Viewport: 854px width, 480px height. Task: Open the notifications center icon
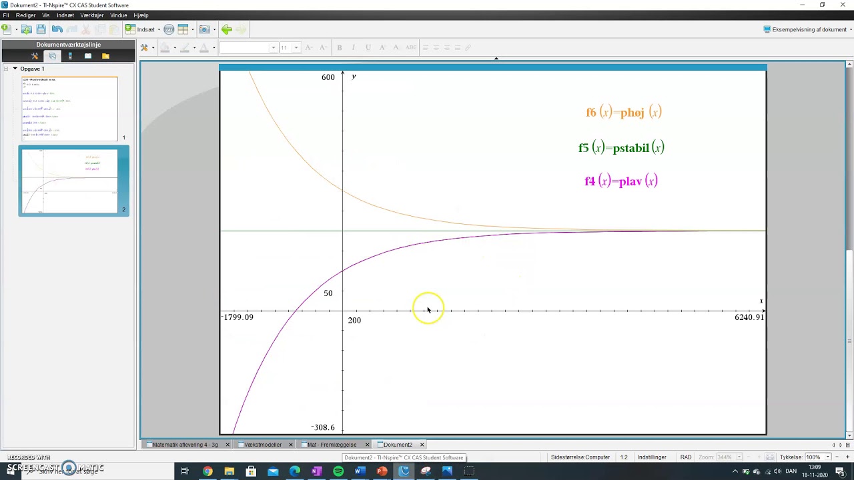[x=840, y=471]
